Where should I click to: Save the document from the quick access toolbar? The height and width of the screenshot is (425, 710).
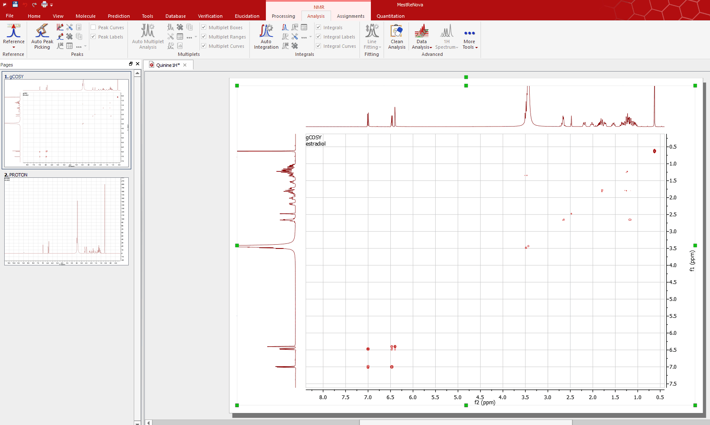(15, 5)
